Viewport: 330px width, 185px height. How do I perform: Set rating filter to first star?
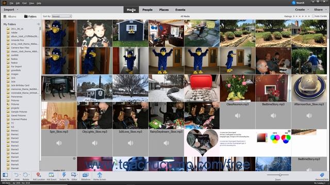click(297, 16)
